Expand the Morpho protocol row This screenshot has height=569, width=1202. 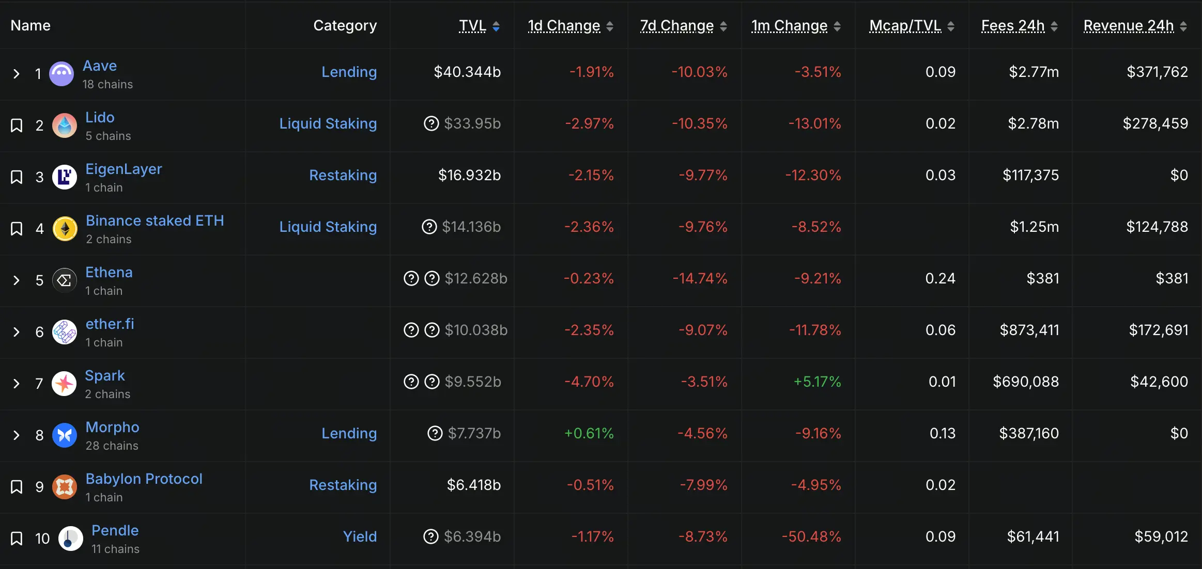pos(17,435)
